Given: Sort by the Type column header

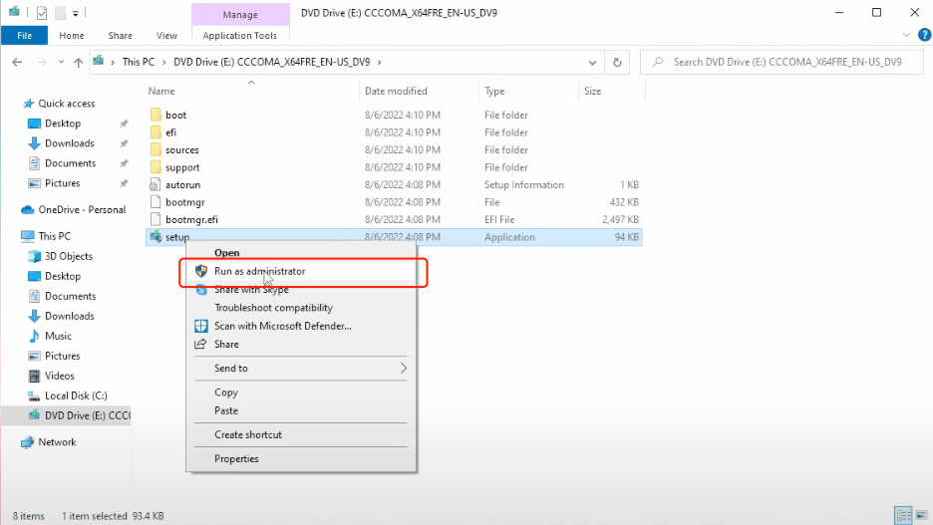Looking at the screenshot, I should point(494,91).
